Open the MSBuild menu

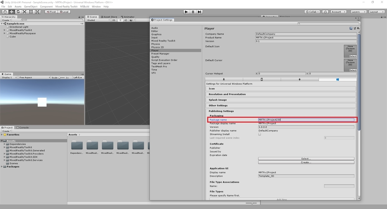[x=84, y=6]
